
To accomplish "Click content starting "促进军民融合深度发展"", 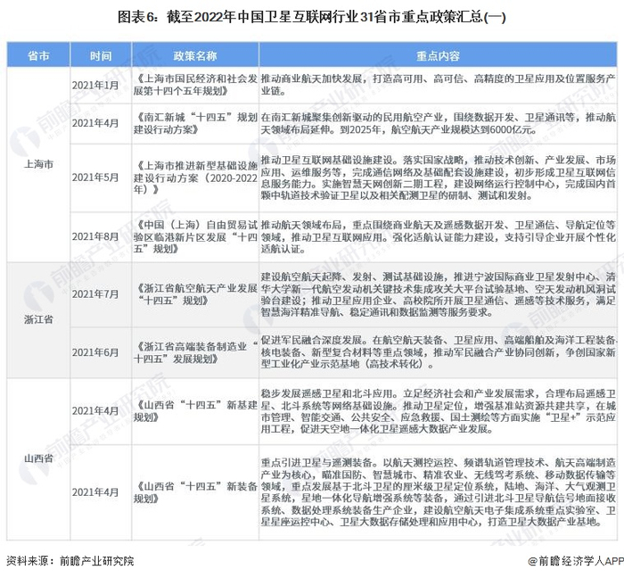I will (x=439, y=352).
